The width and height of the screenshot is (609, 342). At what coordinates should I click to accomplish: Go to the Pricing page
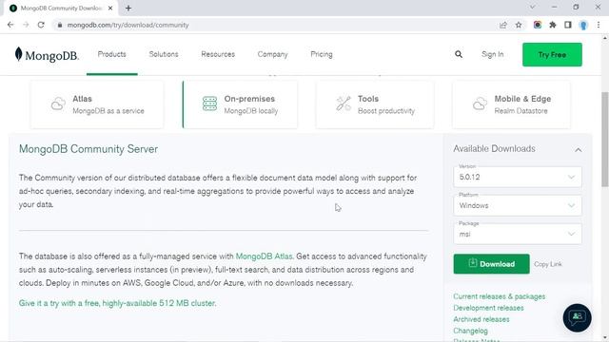(322, 54)
